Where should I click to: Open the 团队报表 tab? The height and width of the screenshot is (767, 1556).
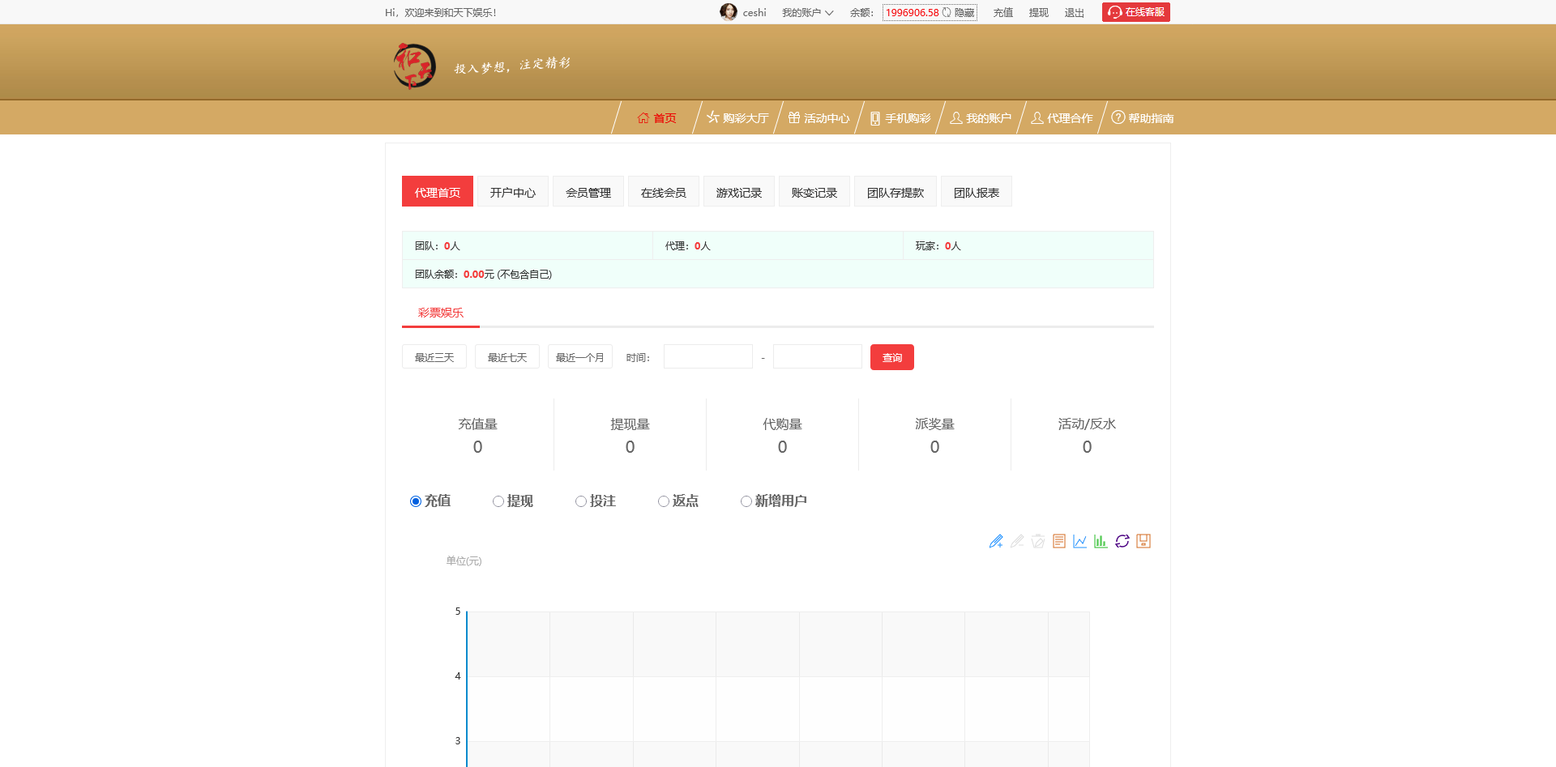click(x=976, y=191)
